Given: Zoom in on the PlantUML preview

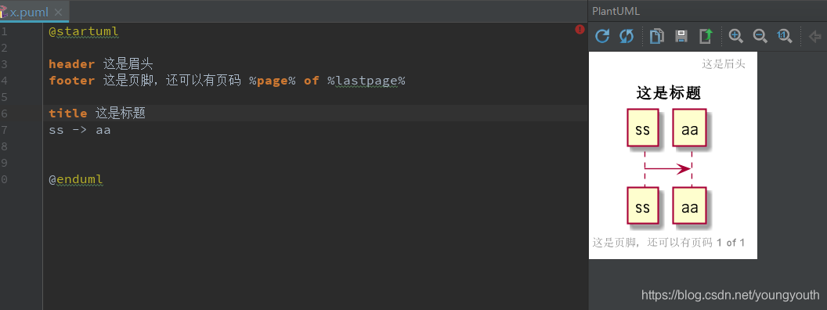Looking at the screenshot, I should pyautogui.click(x=735, y=36).
